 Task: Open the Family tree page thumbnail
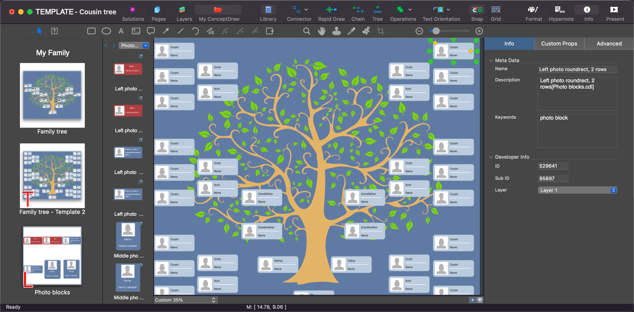[52, 95]
